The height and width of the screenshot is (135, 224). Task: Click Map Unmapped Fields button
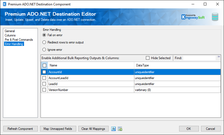58,129
